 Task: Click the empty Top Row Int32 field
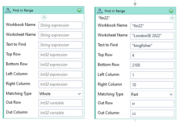coord(60,55)
